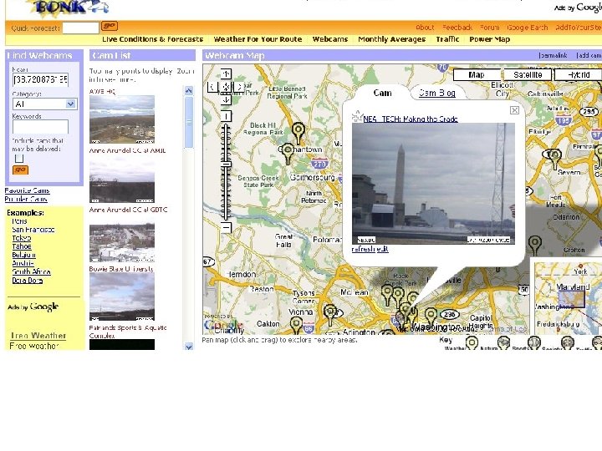Open the Power Map menu item

[489, 39]
